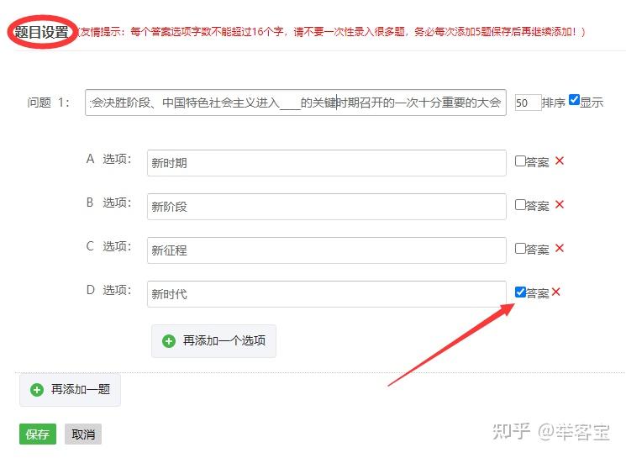Uncheck the answer box for 新时代

(520, 292)
